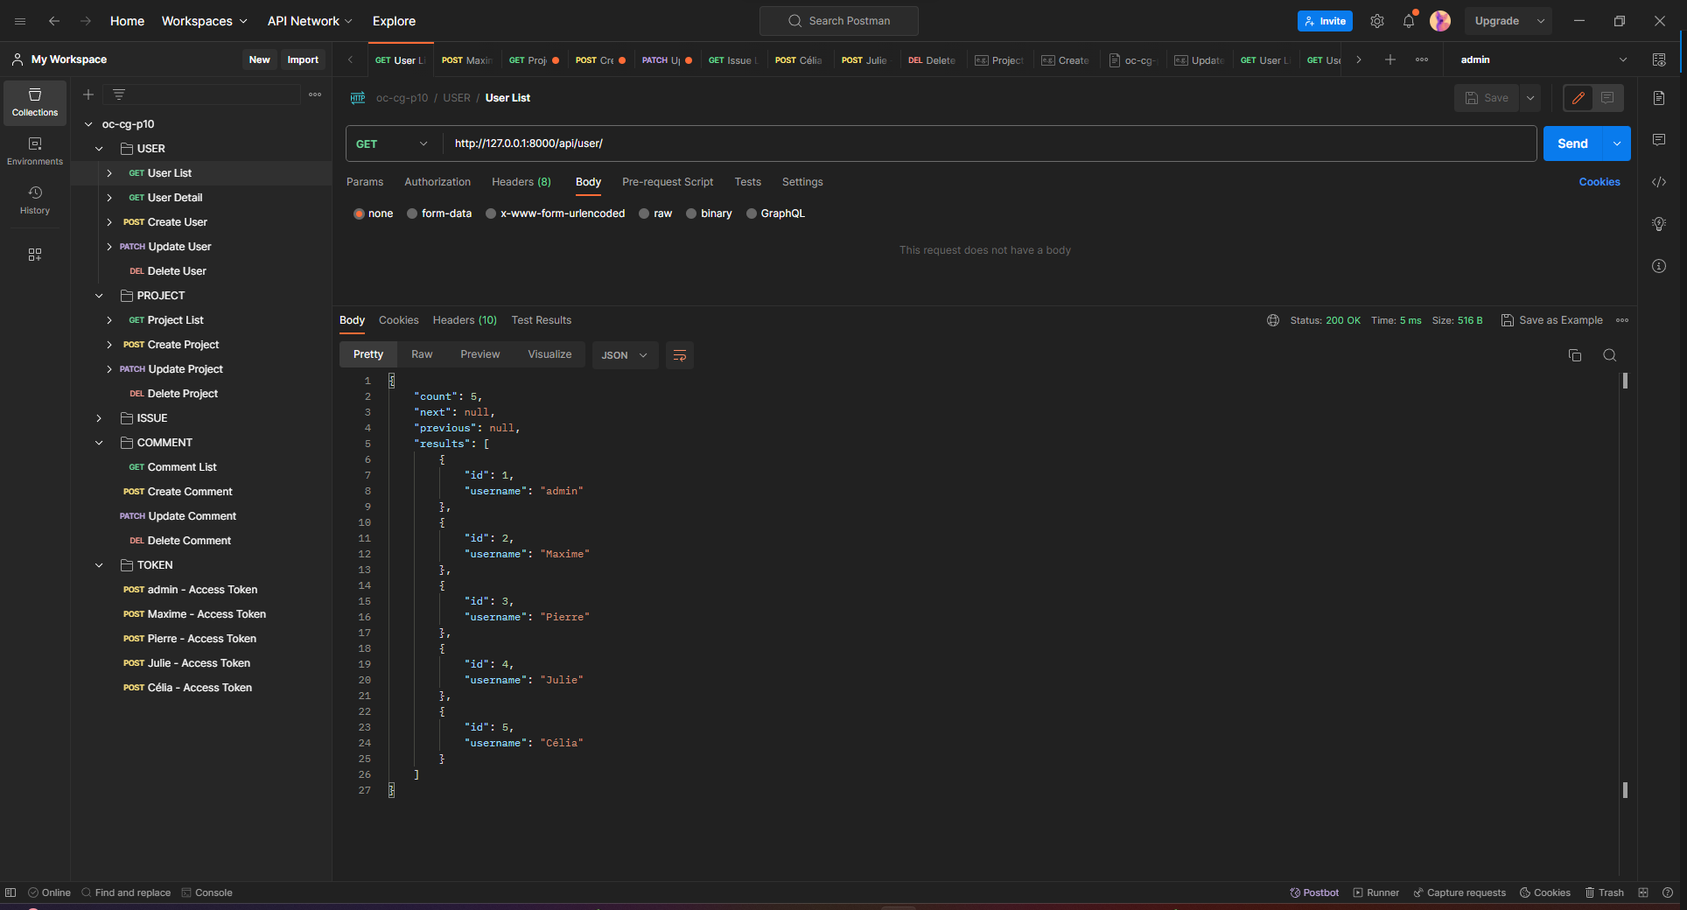Switch response view to Raw
This screenshot has height=910, width=1687.
coord(422,354)
